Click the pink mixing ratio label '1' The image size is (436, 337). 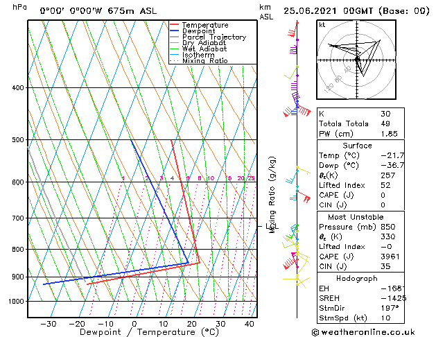point(123,178)
